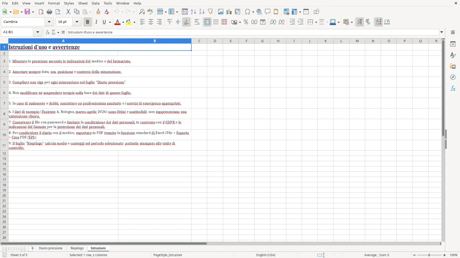The width and height of the screenshot is (460, 258).
Task: Click the Sort Descending icon
Action: point(202,12)
